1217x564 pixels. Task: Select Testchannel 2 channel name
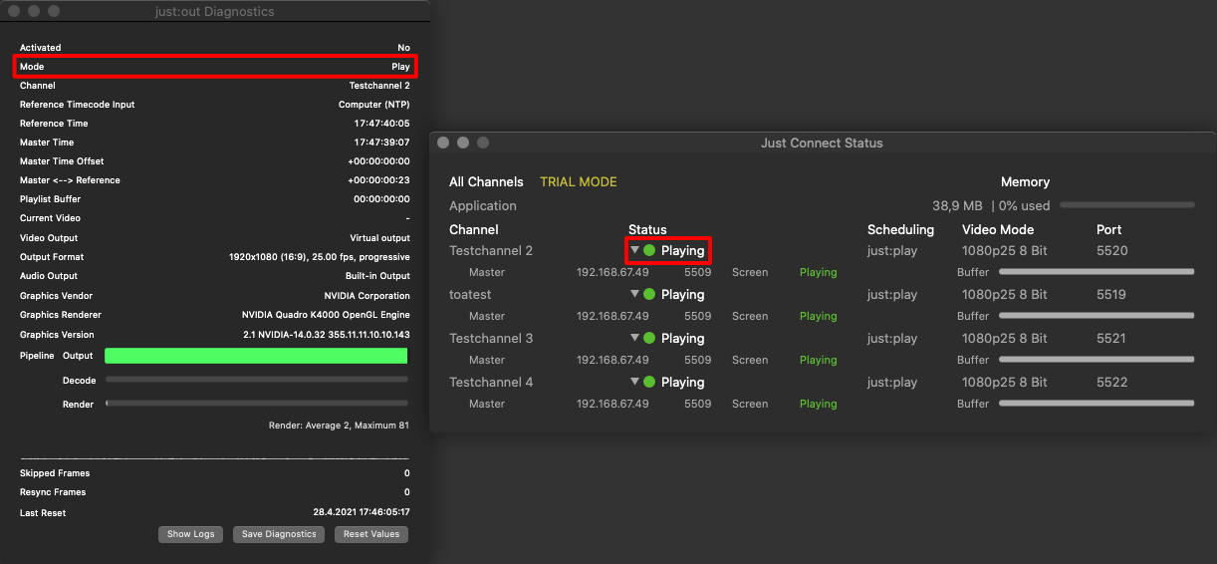point(491,250)
